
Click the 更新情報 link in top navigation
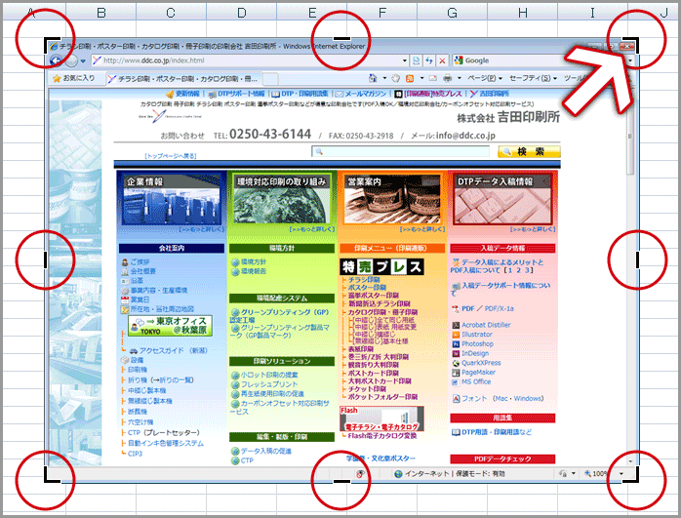tap(182, 94)
